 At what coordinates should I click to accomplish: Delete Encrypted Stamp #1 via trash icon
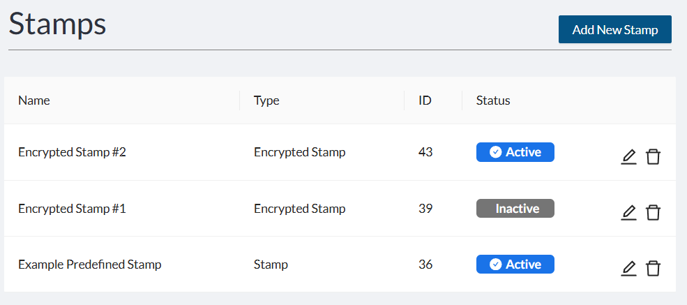[653, 213]
